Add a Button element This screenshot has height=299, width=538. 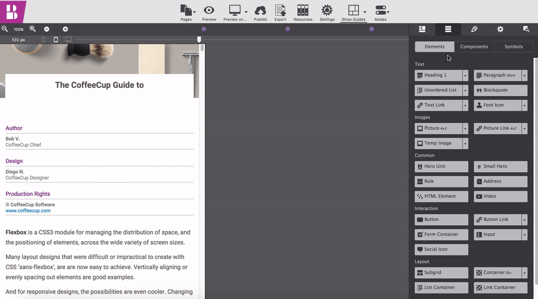[x=441, y=220]
